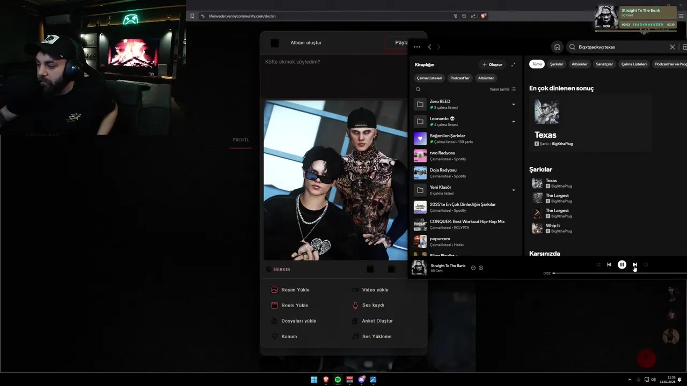This screenshot has width=687, height=386.
Task: Select Podcast'ler ve Programlar filter tab
Action: click(670, 64)
